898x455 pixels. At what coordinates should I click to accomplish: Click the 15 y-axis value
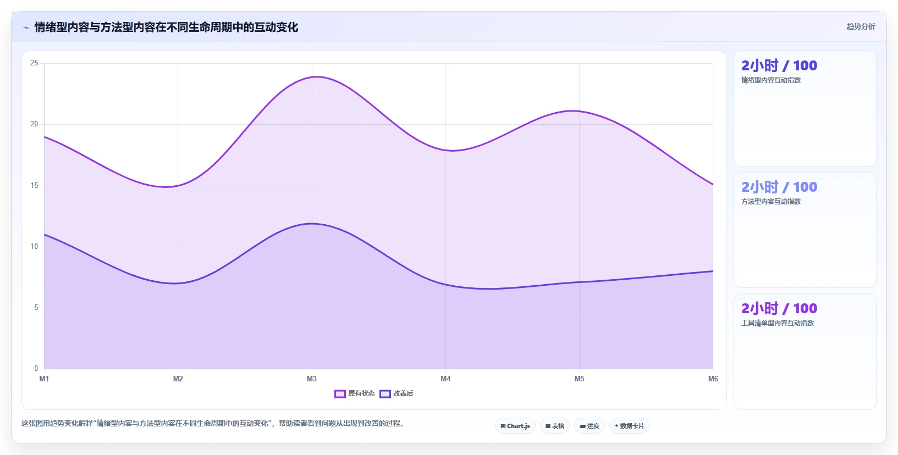pos(34,186)
